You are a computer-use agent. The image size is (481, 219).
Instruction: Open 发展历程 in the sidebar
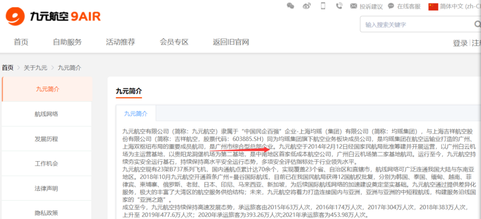click(46, 139)
